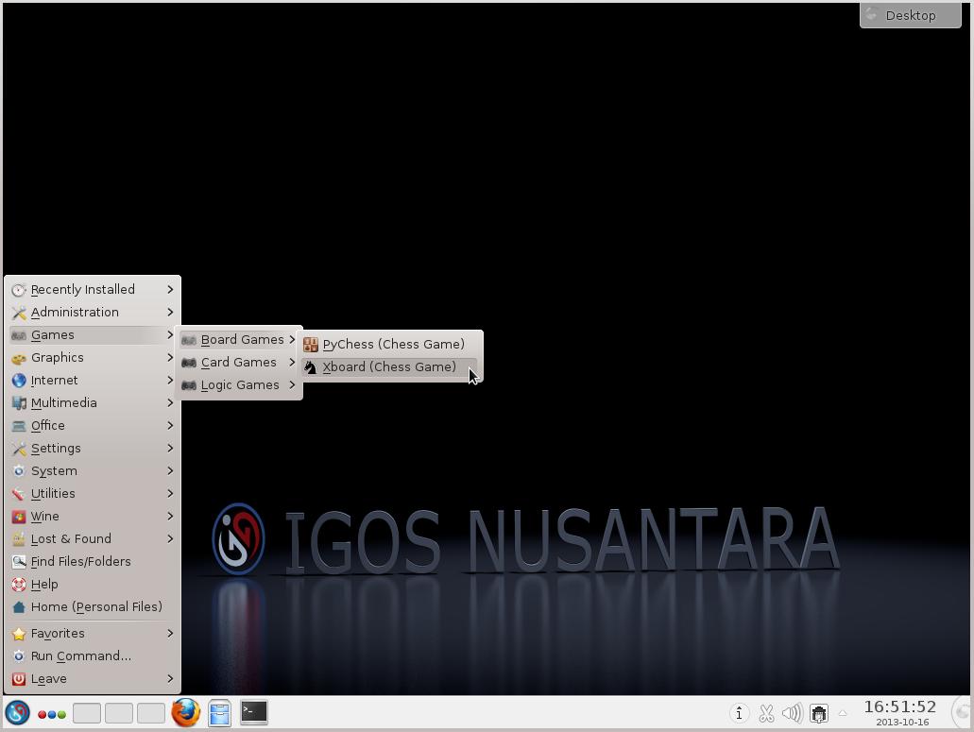Image resolution: width=974 pixels, height=732 pixels.
Task: Expand the Card Games submenu
Action: click(238, 363)
